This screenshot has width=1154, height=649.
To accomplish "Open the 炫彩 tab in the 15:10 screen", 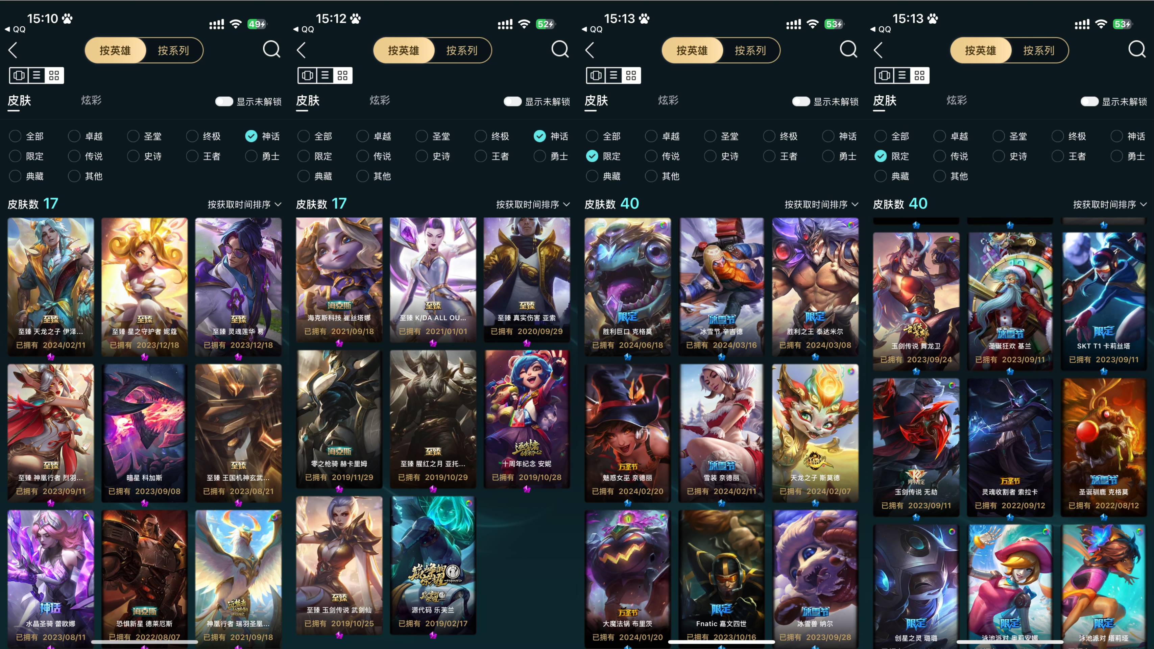I will point(91,100).
